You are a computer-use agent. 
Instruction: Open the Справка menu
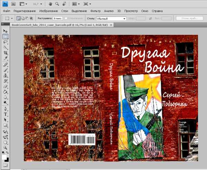tap(157, 11)
